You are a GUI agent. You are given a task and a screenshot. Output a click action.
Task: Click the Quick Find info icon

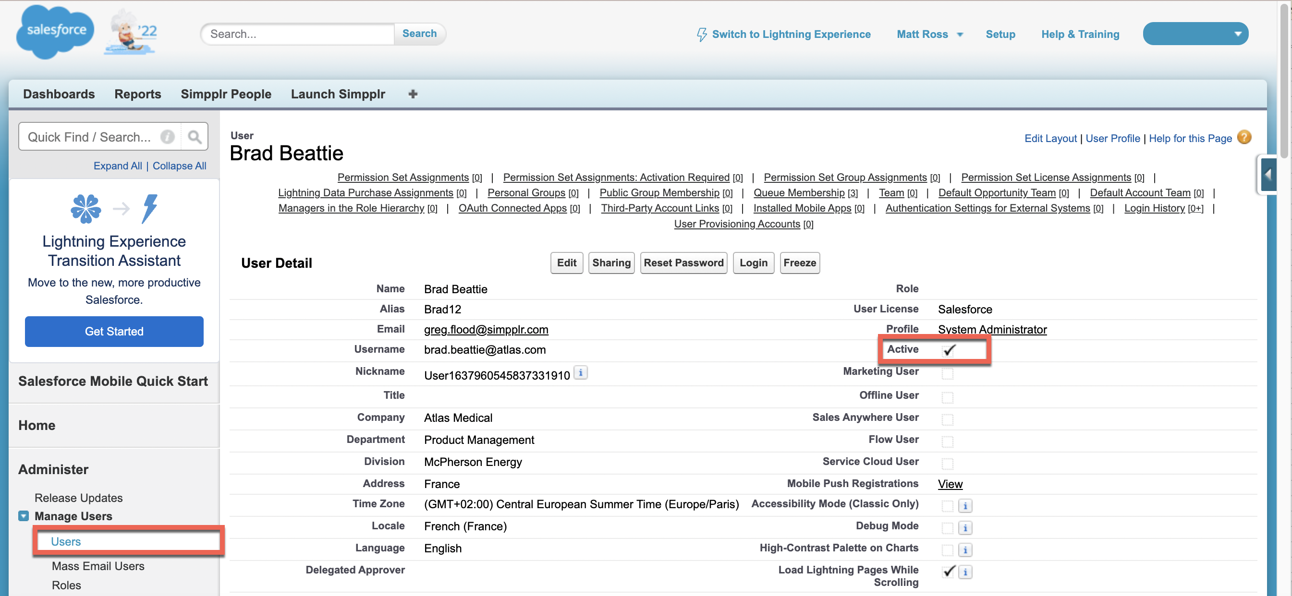tap(168, 137)
